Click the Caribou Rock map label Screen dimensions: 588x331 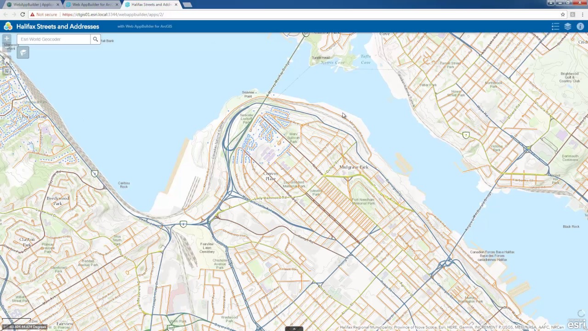pyautogui.click(x=124, y=185)
